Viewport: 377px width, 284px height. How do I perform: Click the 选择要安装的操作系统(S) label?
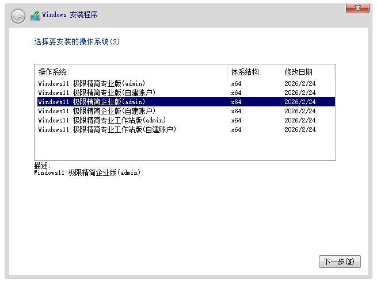tap(77, 42)
